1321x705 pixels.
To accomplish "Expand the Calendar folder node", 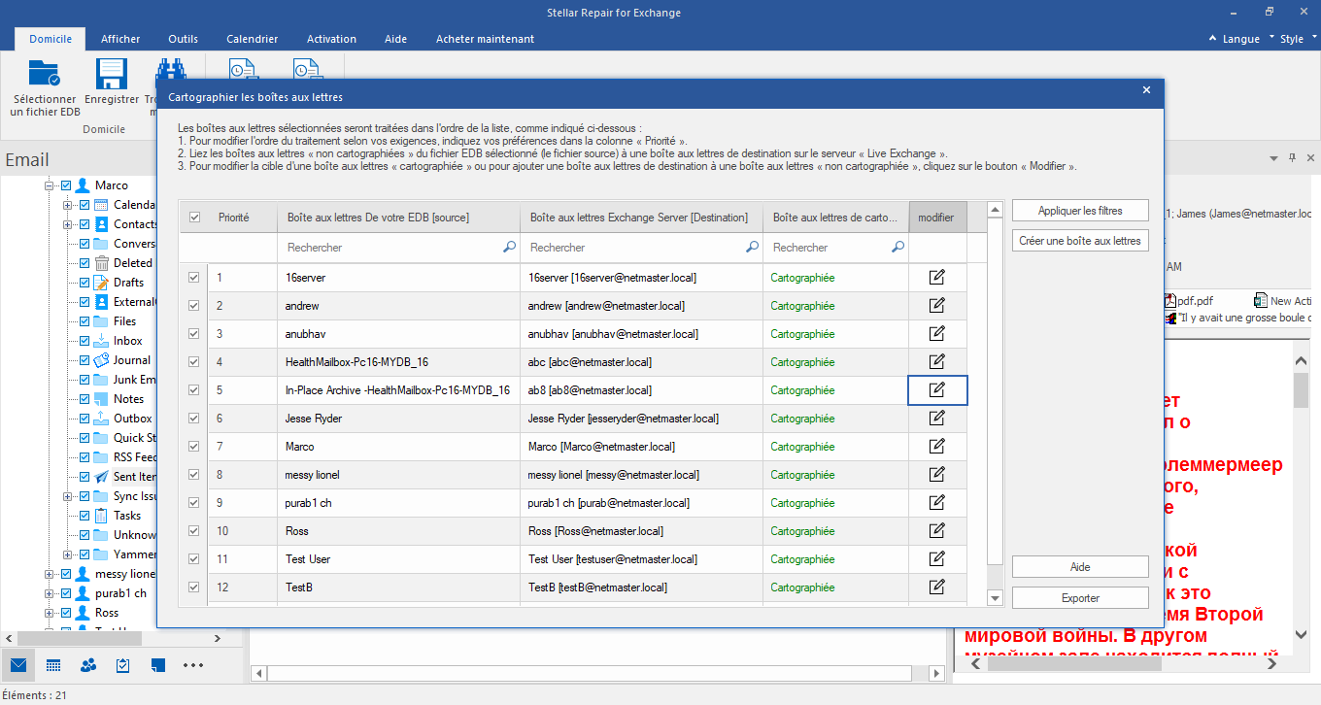I will coord(68,205).
